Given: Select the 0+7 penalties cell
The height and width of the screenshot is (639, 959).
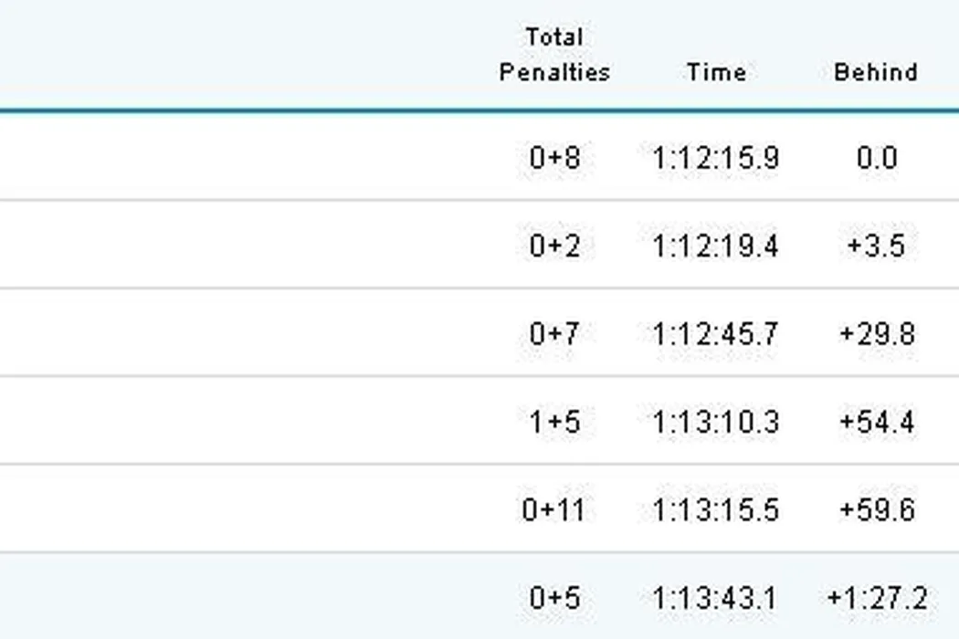Looking at the screenshot, I should click(553, 333).
